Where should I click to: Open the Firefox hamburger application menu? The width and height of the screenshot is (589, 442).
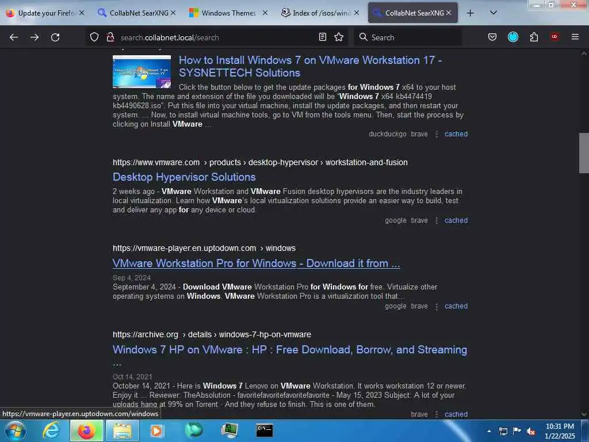pos(575,37)
